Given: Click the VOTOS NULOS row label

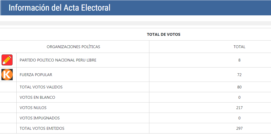Looking at the screenshot, I should click(x=33, y=108).
